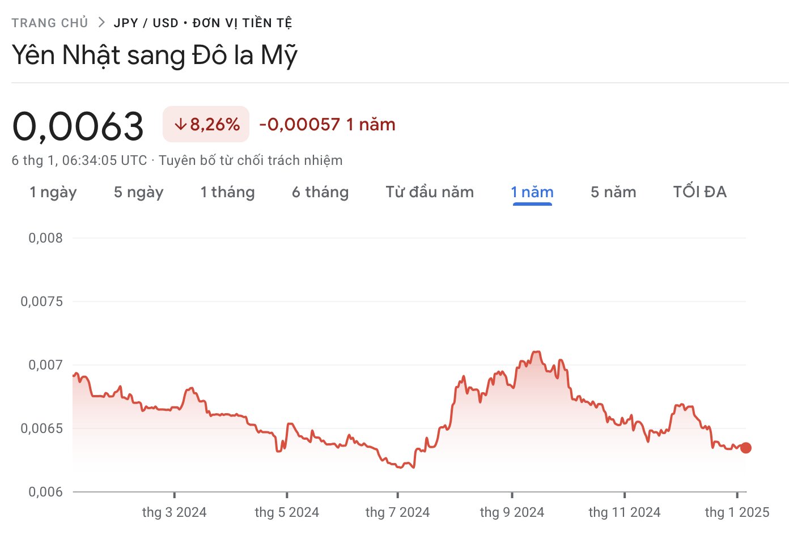Click the timestamp 6 thg 1, 06:34:05 UTC
Screen dimensions: 789x535
pos(79,160)
